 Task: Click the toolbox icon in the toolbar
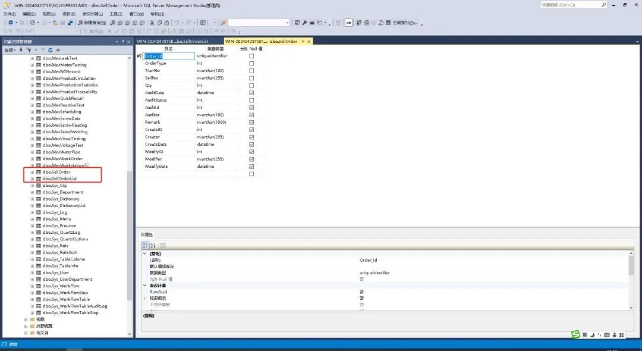312,23
